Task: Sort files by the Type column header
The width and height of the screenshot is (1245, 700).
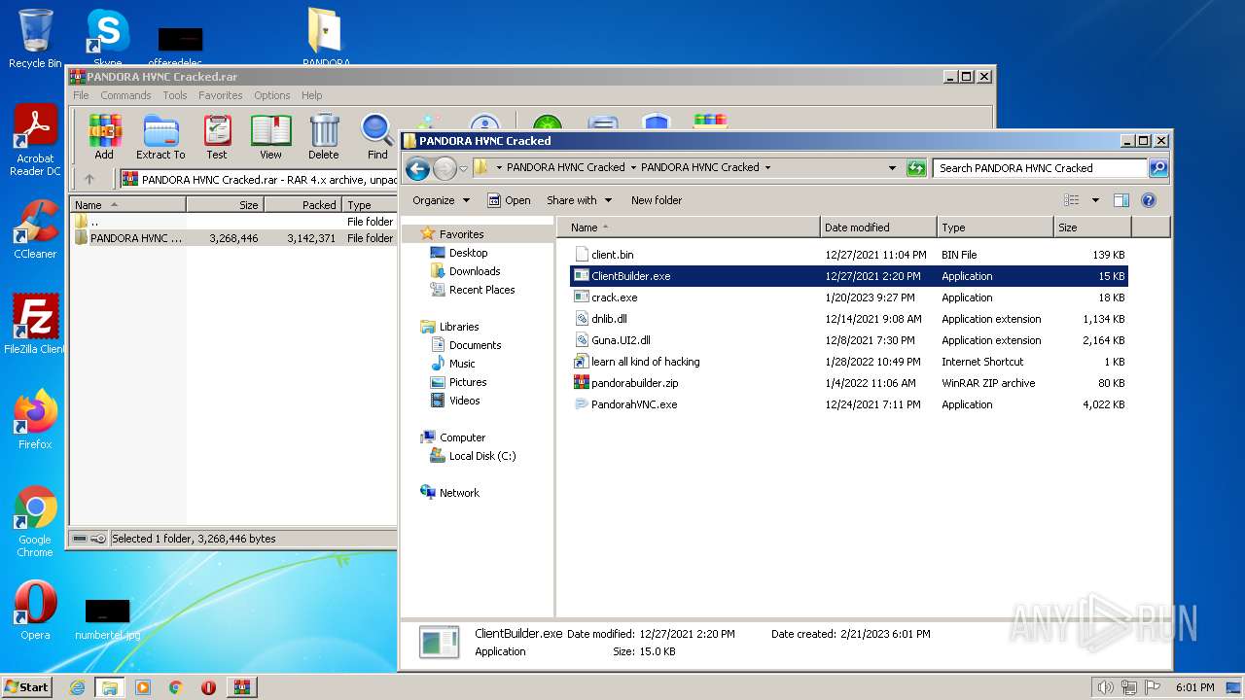Action: click(995, 227)
